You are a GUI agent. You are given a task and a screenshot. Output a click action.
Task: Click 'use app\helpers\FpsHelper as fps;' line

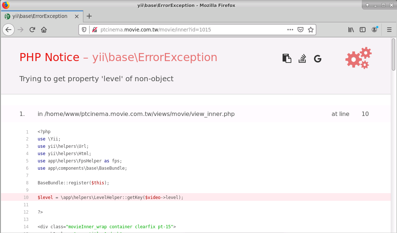point(80,161)
